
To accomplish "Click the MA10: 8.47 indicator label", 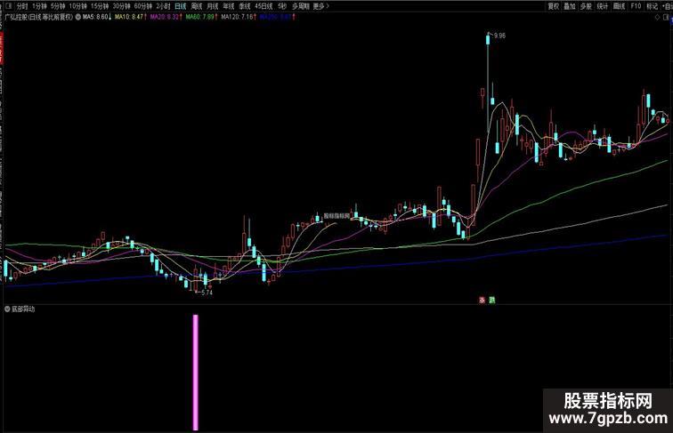I will pyautogui.click(x=129, y=17).
